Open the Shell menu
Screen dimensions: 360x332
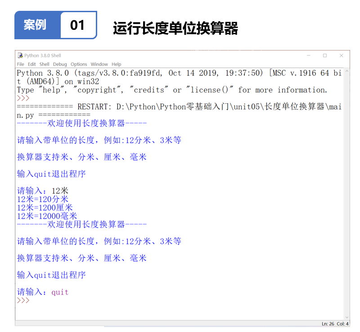[44, 64]
